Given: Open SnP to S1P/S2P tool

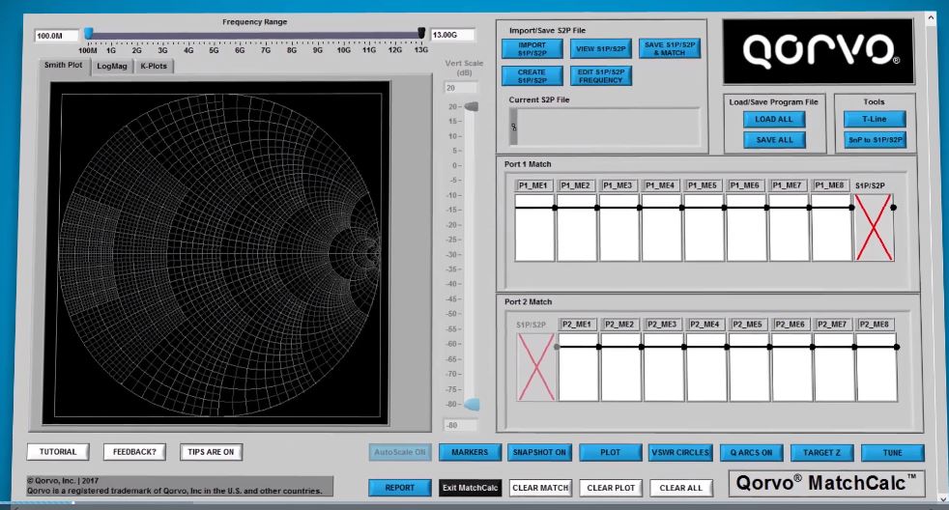Looking at the screenshot, I should [x=875, y=140].
